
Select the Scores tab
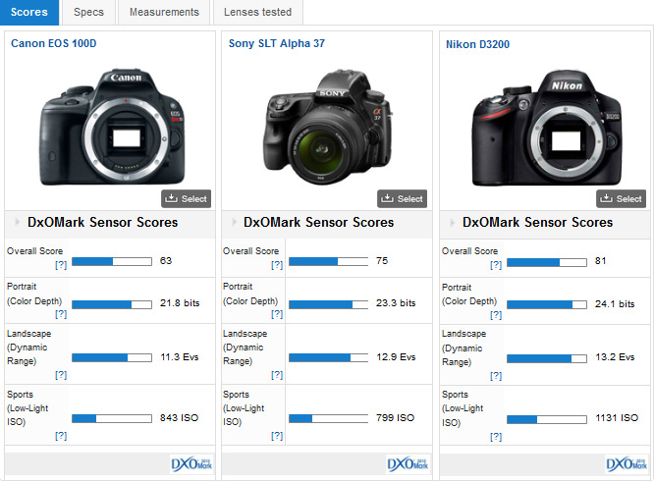pyautogui.click(x=29, y=13)
